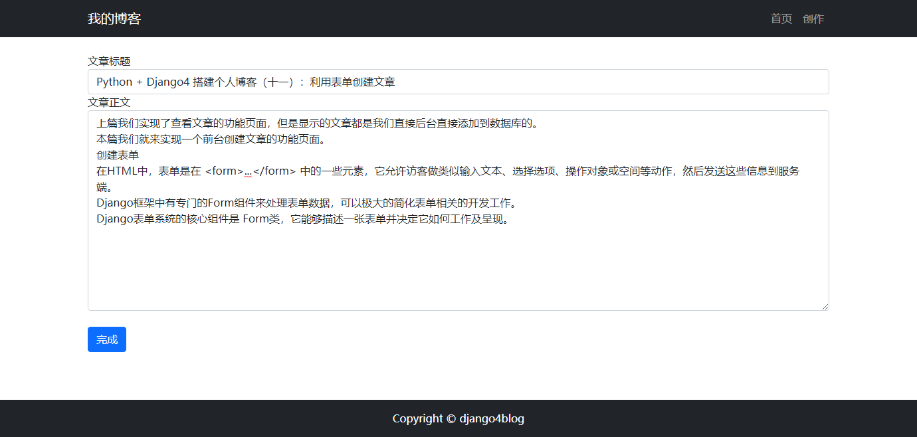Click inside the 文章正文 textarea
917x437 pixels.
pyautogui.click(x=458, y=211)
